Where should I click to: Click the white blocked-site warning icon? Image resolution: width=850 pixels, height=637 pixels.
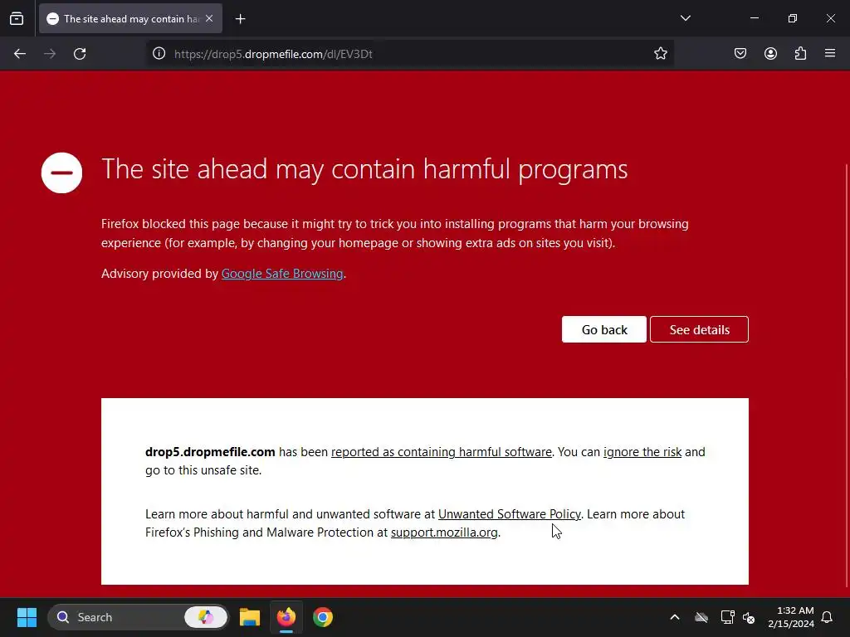tap(61, 173)
